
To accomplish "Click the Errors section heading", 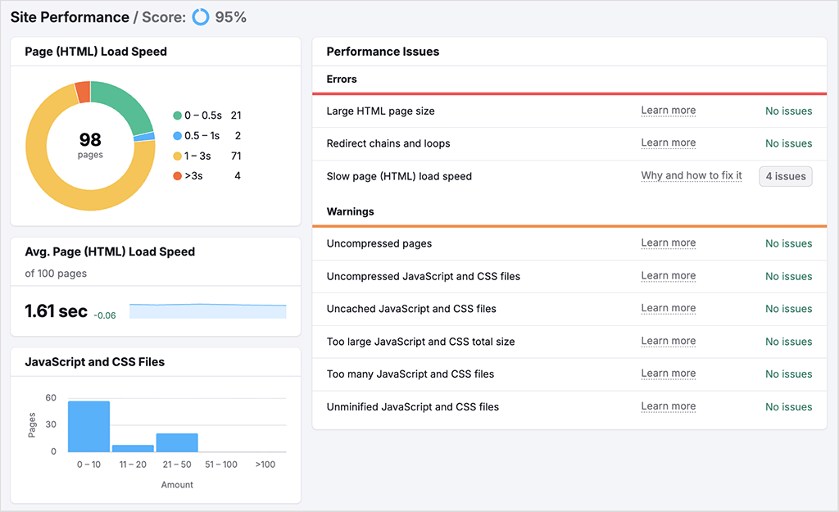I will (x=342, y=79).
